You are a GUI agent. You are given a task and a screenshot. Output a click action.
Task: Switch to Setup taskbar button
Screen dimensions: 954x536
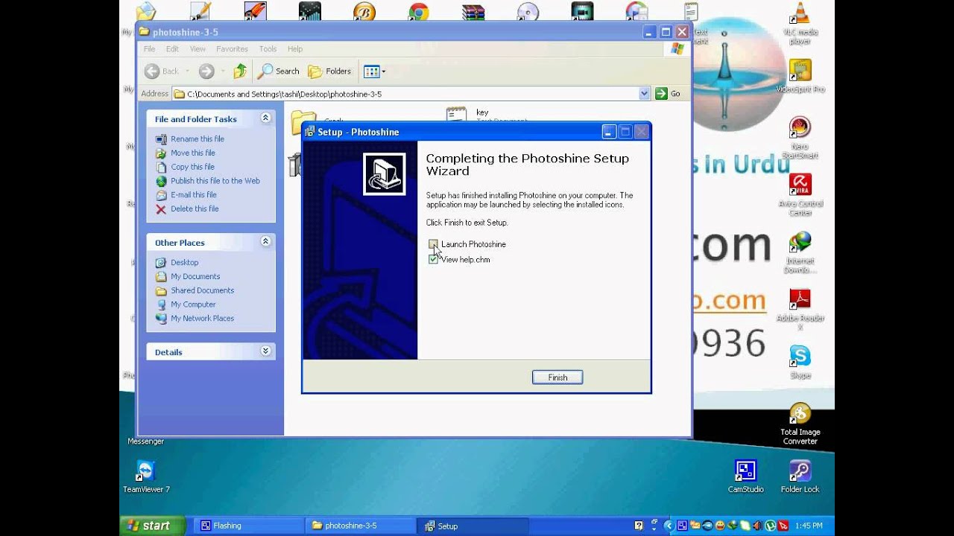click(472, 526)
